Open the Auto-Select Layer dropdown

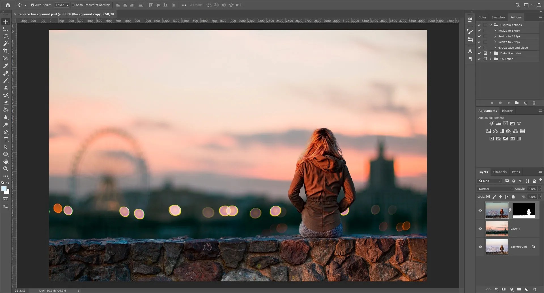62,5
